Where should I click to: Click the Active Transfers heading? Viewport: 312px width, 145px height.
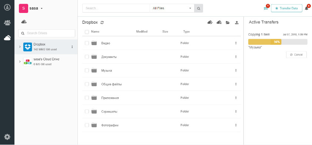[263, 22]
